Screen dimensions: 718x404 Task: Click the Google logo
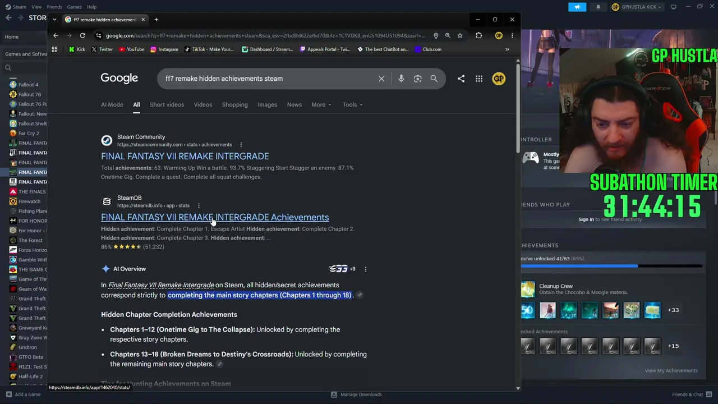(119, 78)
